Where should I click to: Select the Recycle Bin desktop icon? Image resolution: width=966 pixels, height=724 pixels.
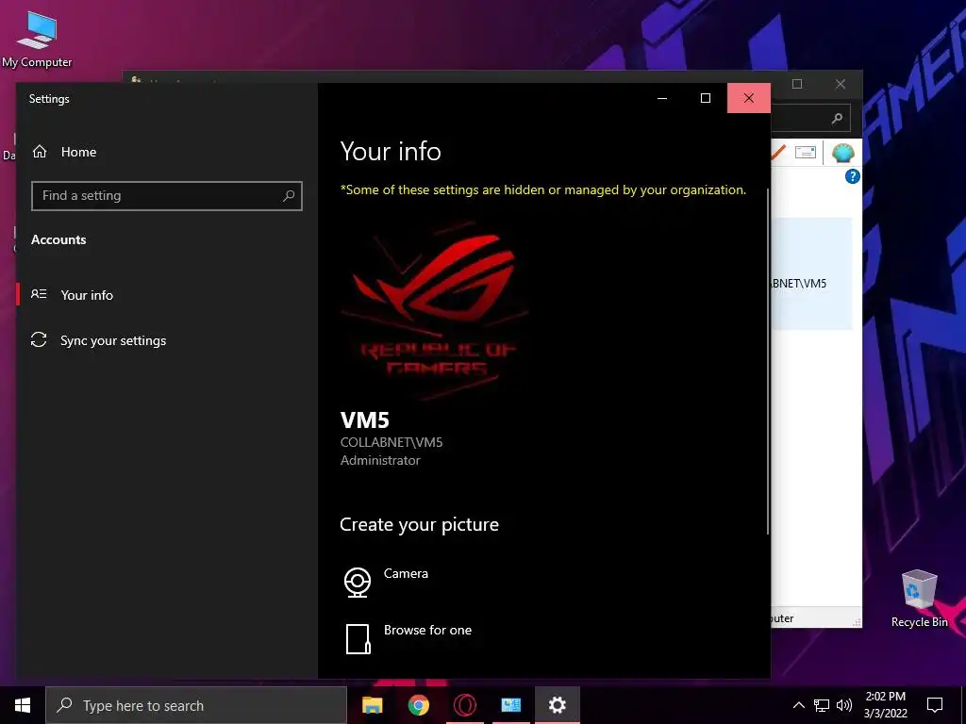919,599
